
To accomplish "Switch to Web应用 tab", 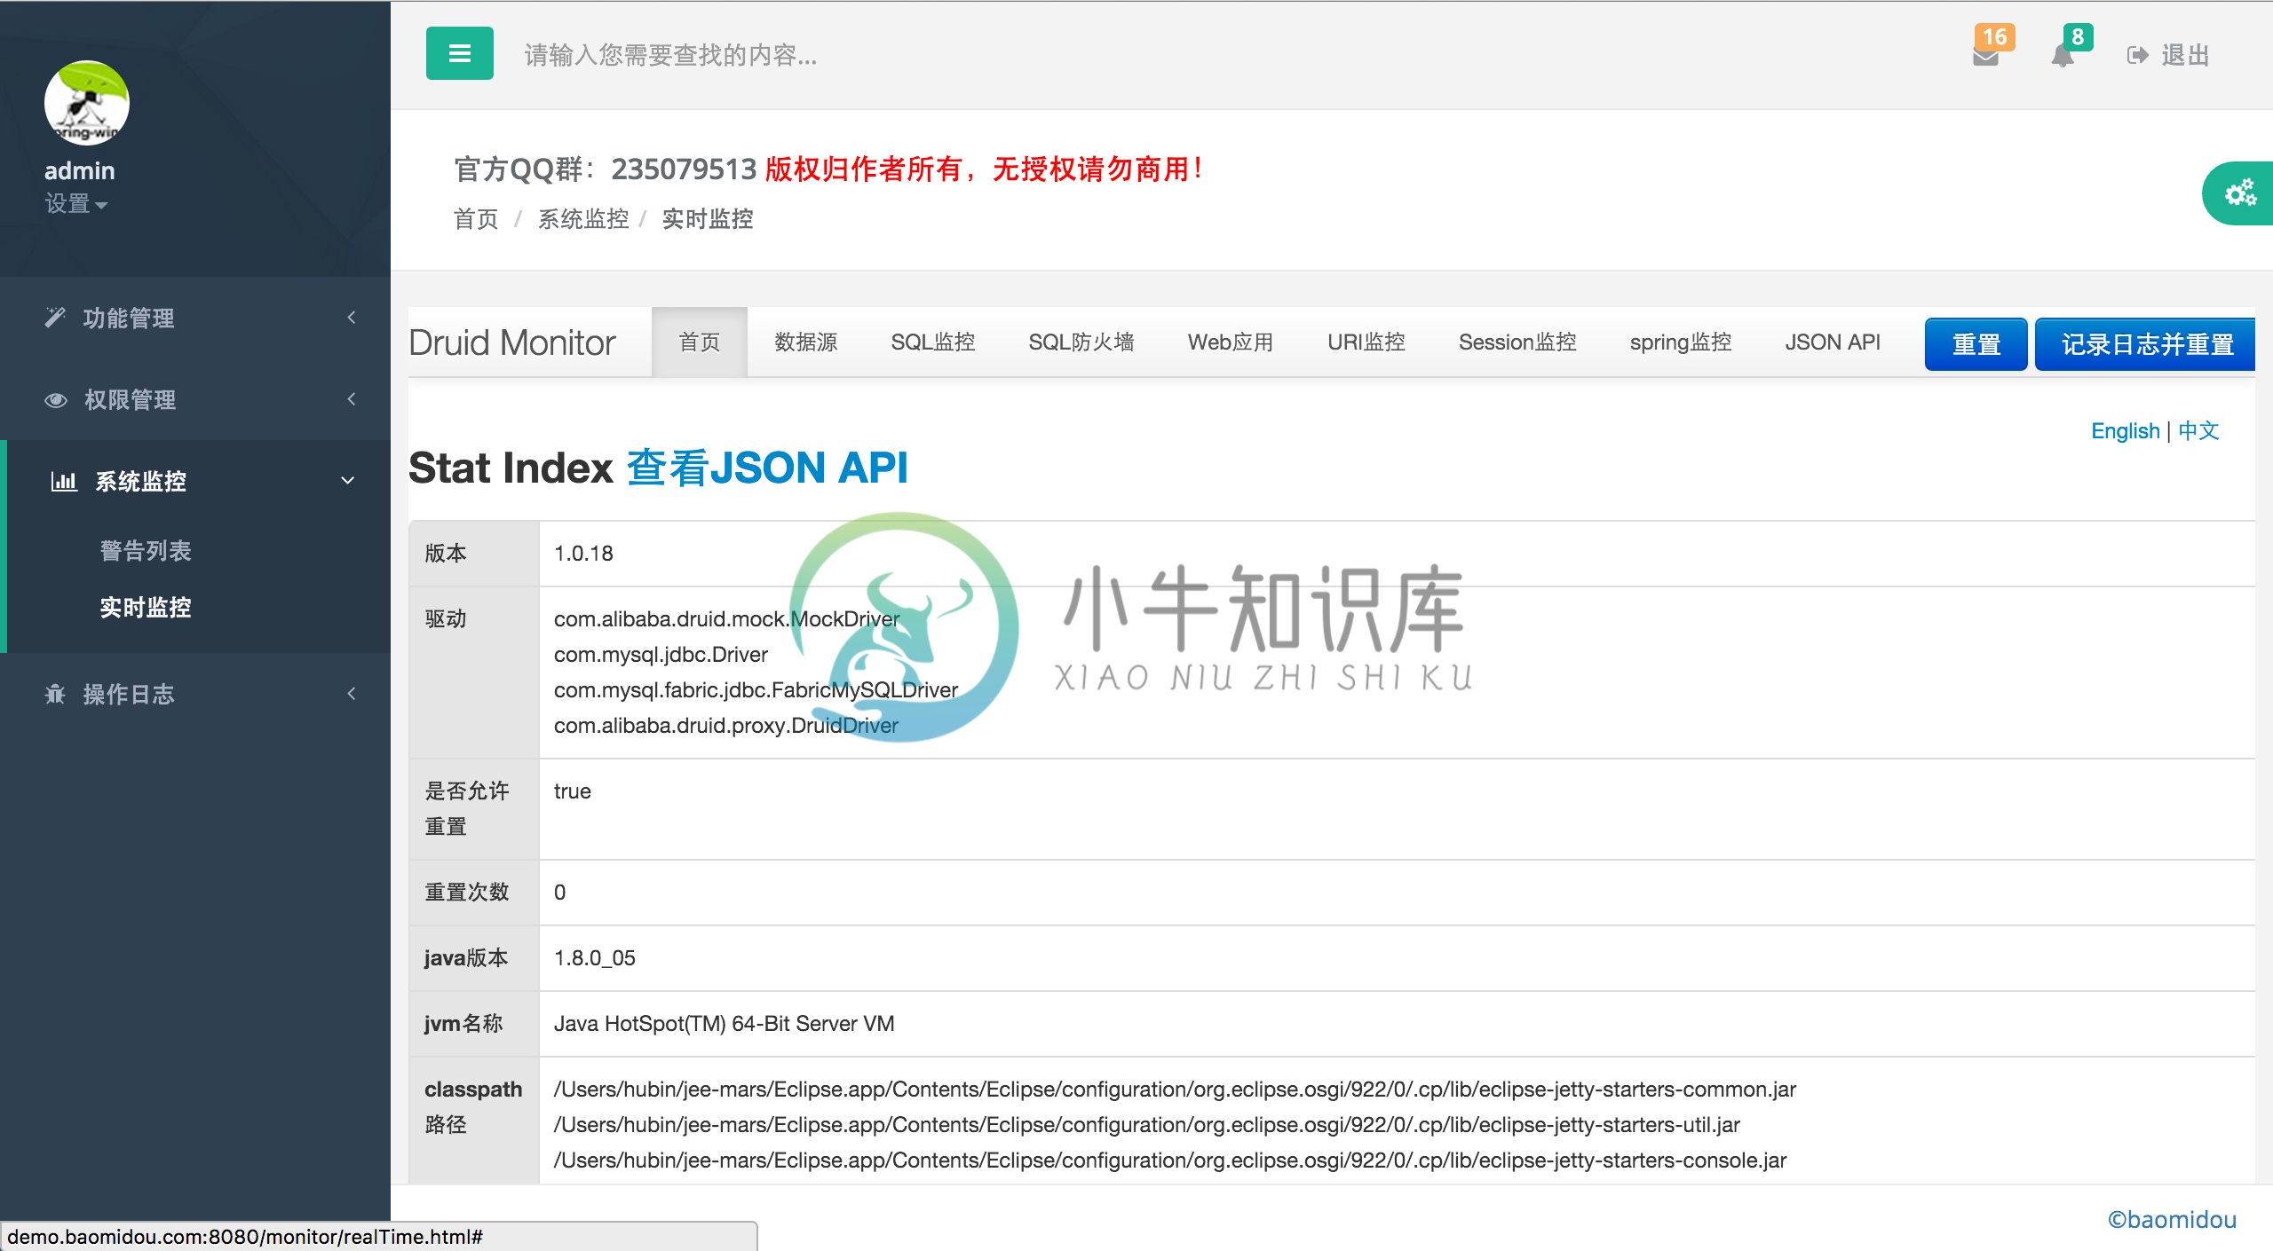I will coord(1231,342).
